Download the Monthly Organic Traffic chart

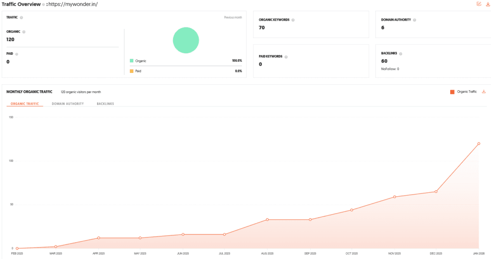pos(484,92)
